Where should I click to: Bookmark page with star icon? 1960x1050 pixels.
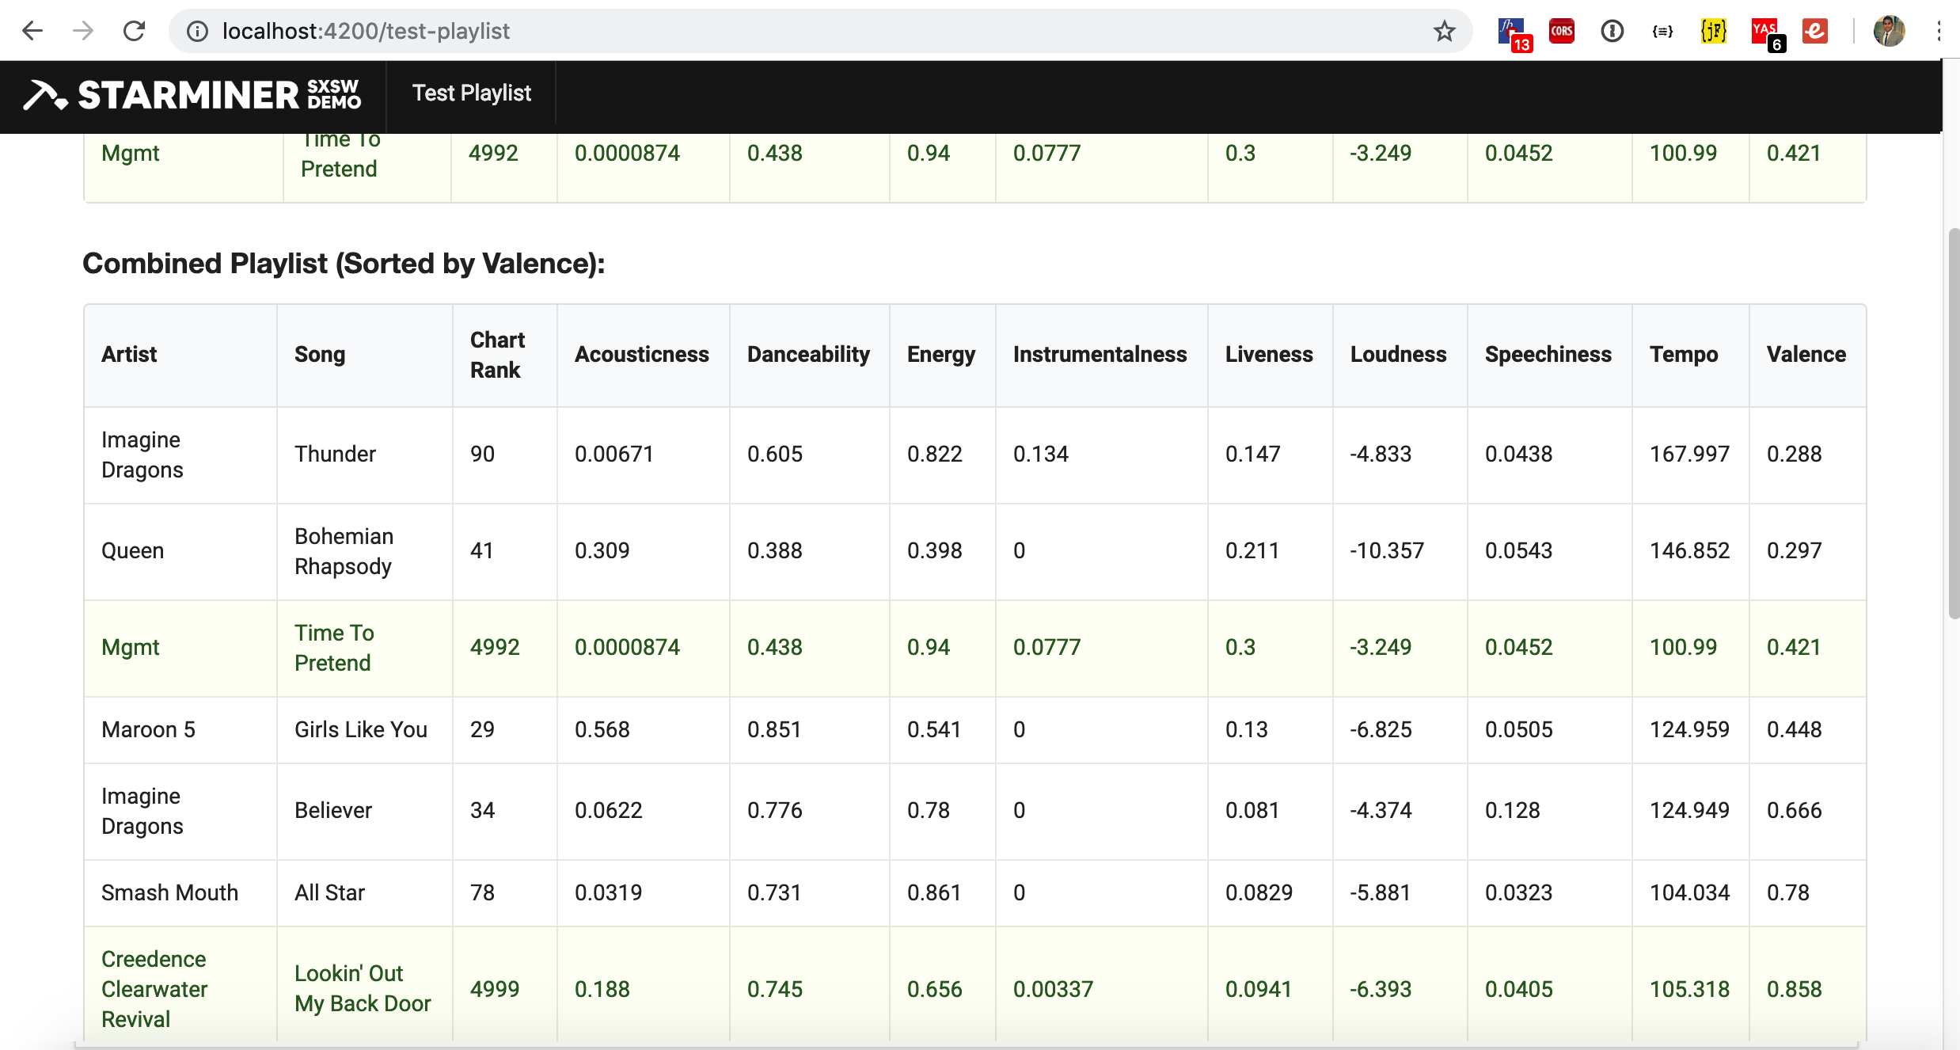(1444, 31)
